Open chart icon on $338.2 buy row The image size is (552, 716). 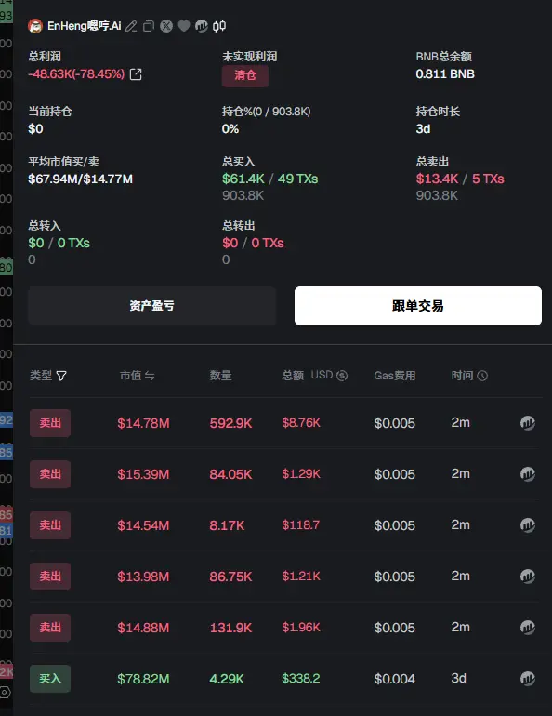528,679
